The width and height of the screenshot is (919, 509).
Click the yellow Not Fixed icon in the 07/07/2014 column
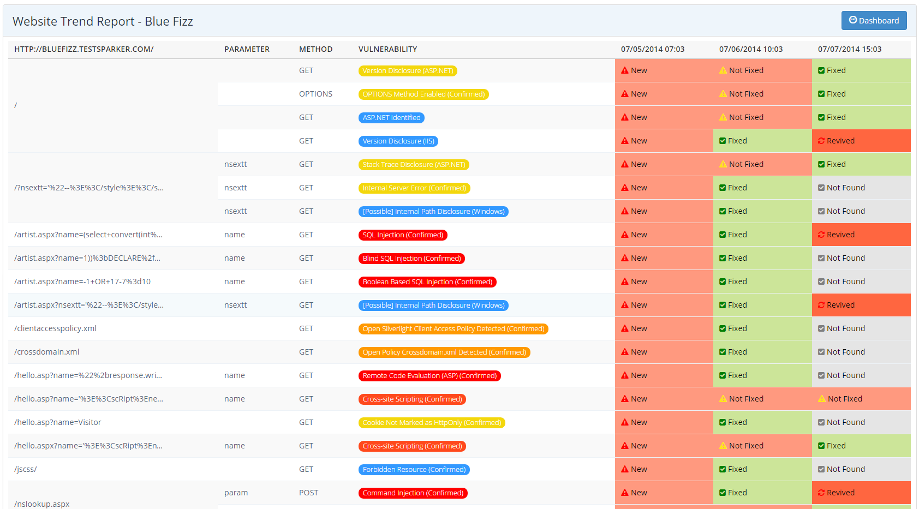click(821, 399)
